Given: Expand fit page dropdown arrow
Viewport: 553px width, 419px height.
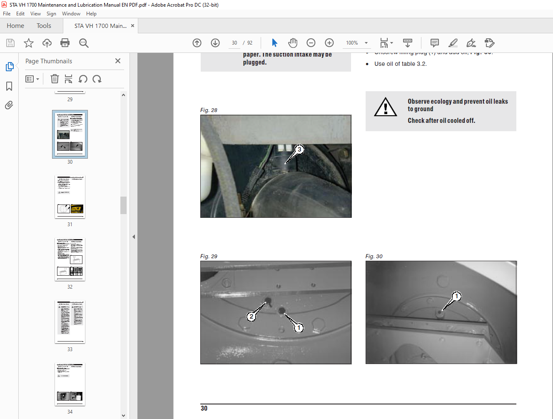Looking at the screenshot, I should (391, 43).
